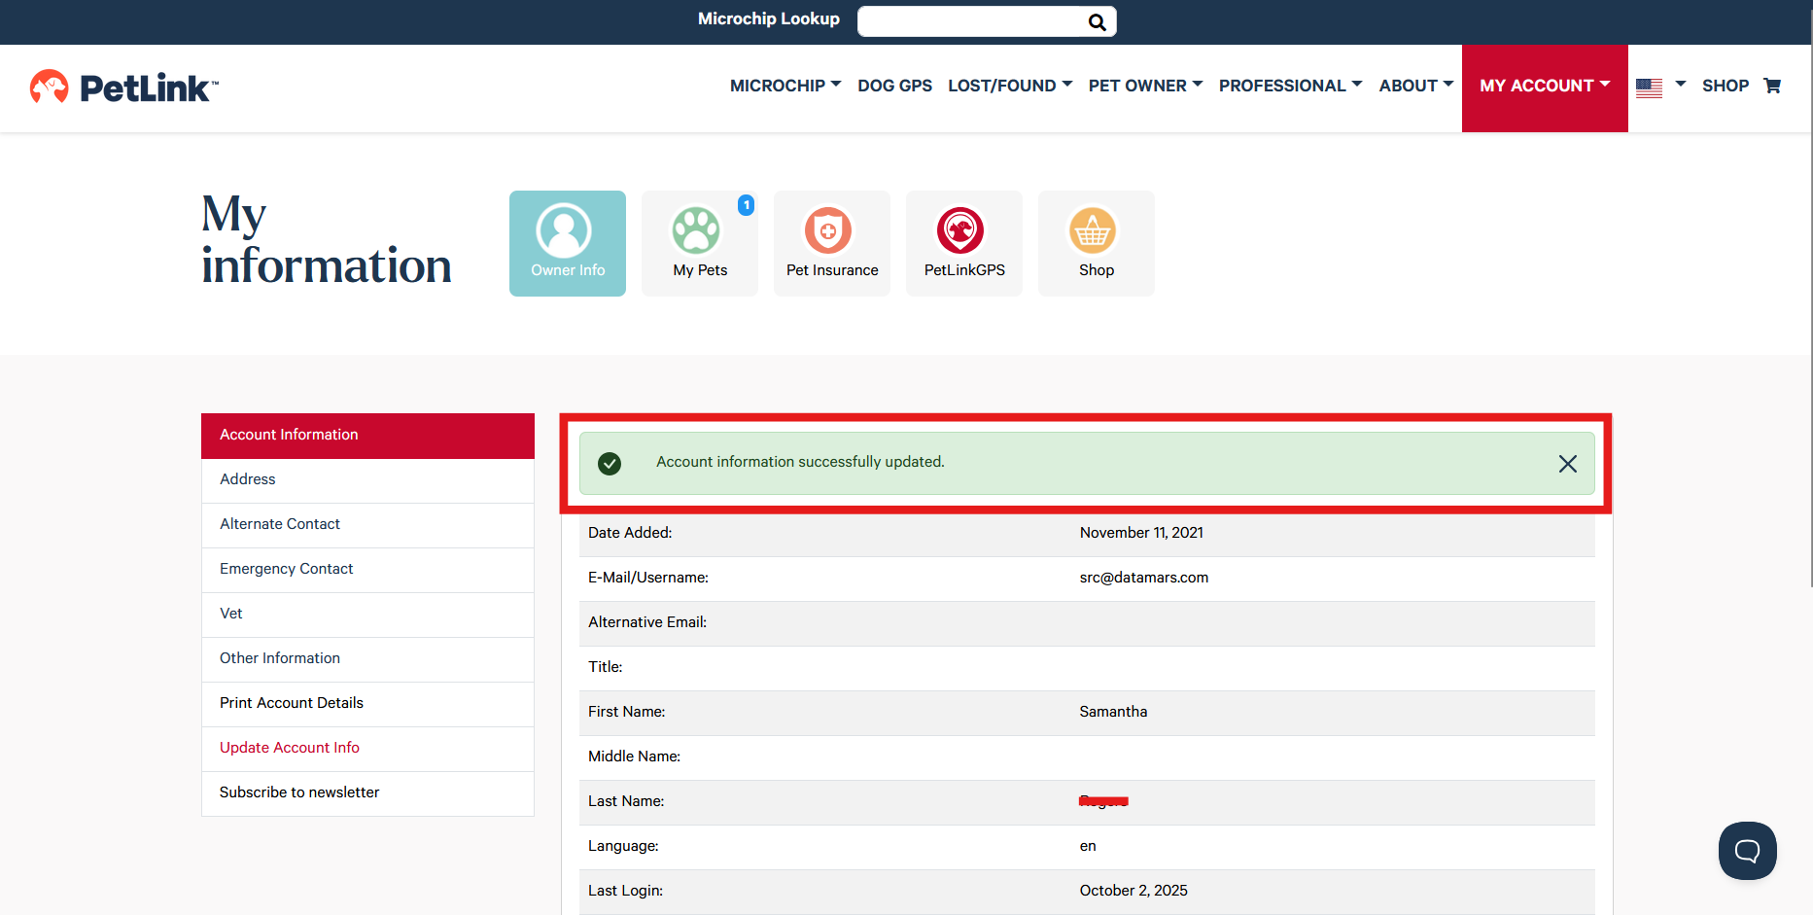Open the language selector dropdown arrow
1813x915 pixels.
(1681, 84)
